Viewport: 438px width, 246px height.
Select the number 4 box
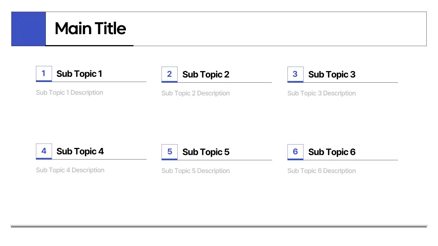44,151
